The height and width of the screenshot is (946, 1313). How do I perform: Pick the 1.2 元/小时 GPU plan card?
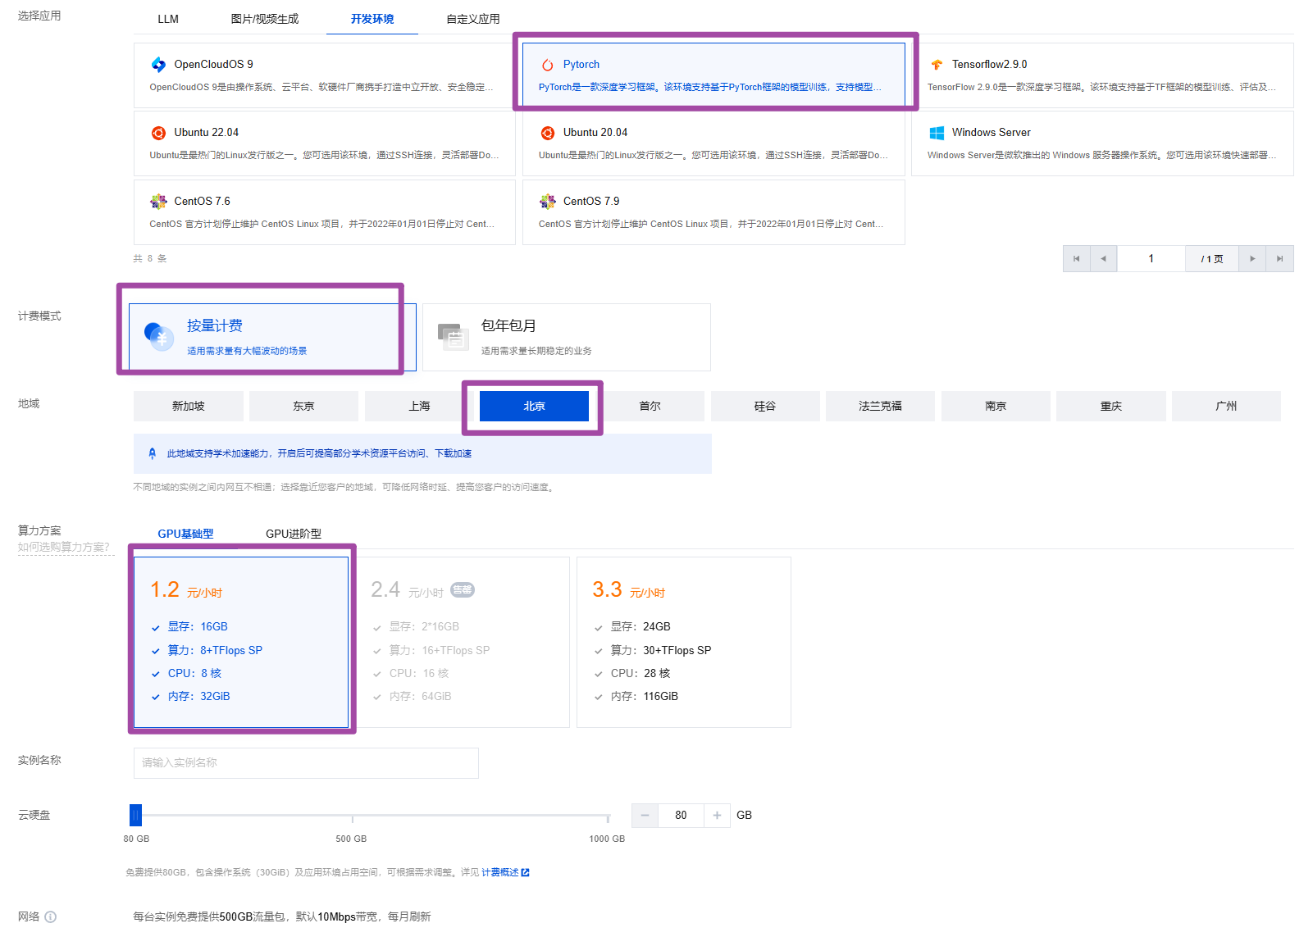[241, 642]
